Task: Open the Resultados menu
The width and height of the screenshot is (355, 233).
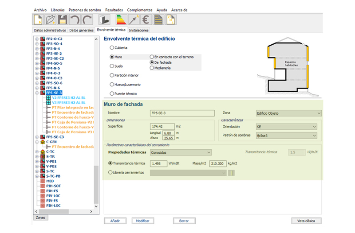Action: click(114, 10)
